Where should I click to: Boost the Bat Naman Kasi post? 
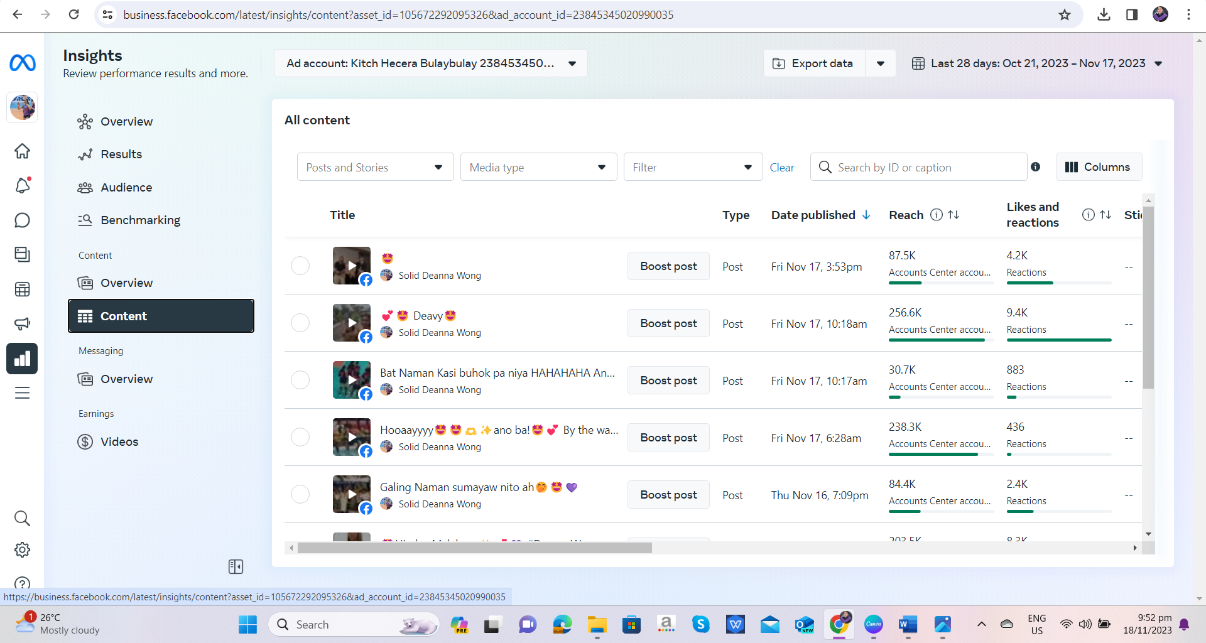pos(668,381)
